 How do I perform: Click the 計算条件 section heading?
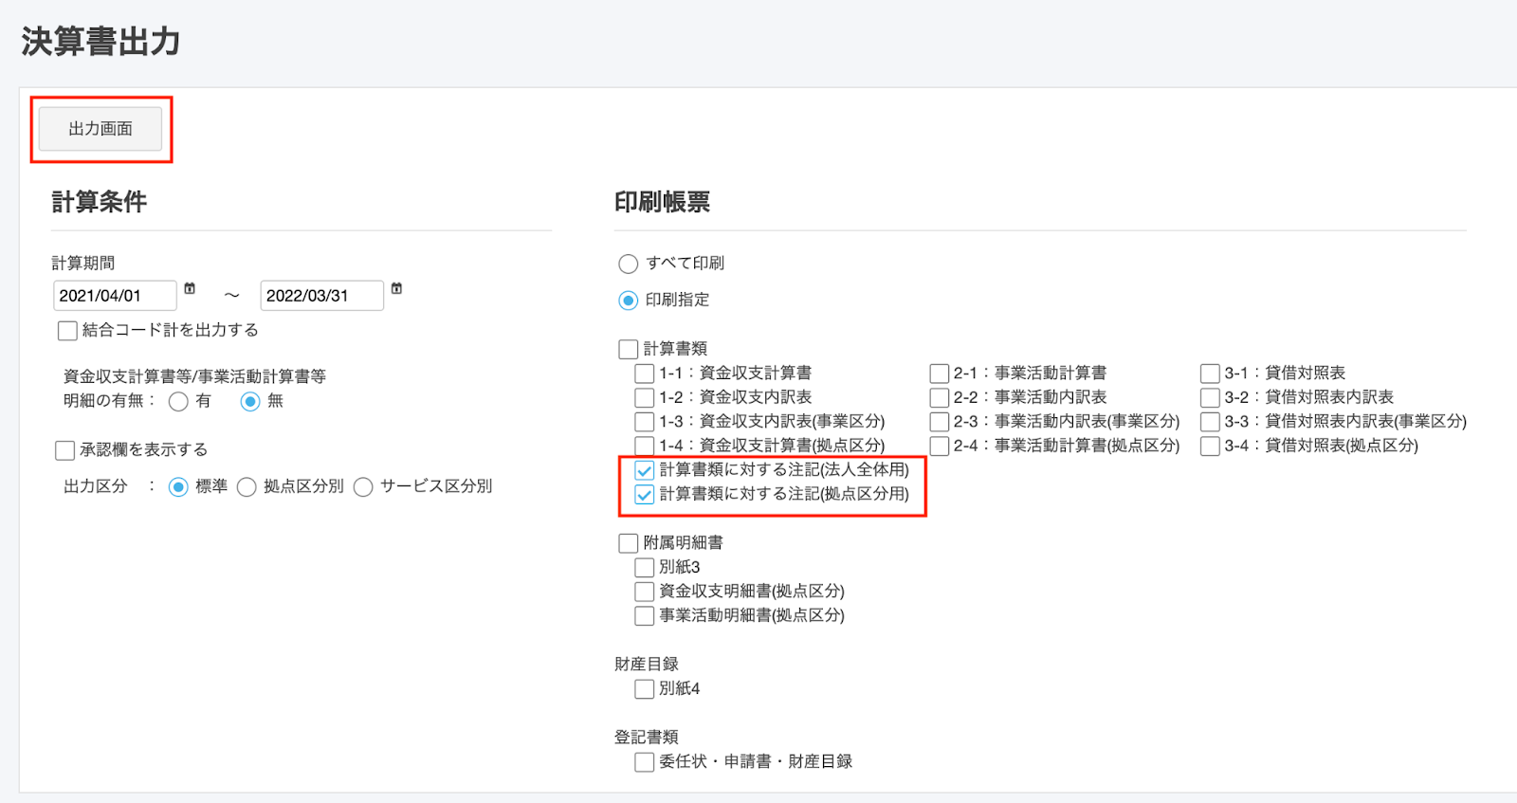(x=99, y=202)
